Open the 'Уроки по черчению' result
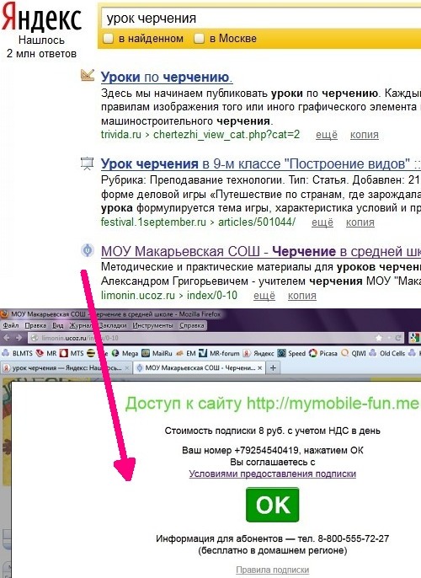The height and width of the screenshot is (578, 421). coord(167,77)
